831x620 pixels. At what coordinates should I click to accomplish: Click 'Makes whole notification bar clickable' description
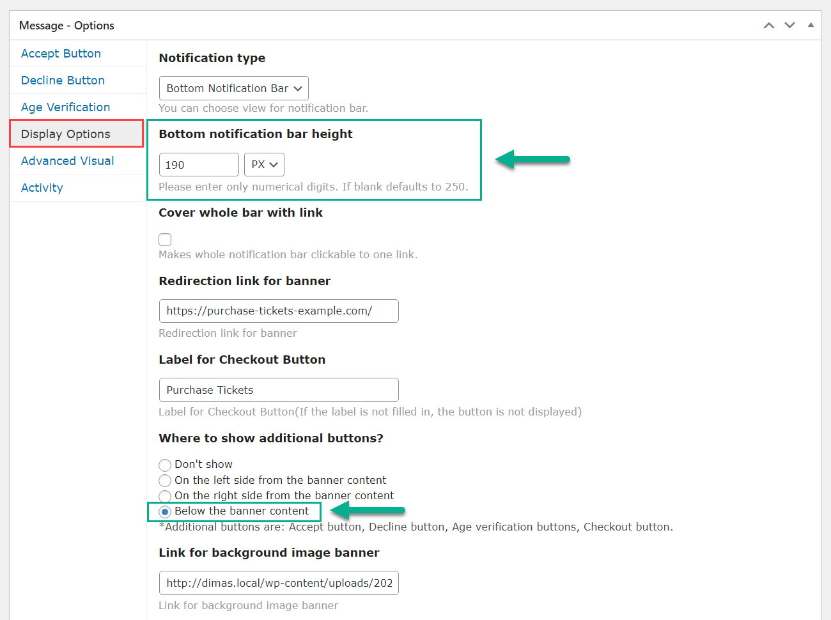[288, 254]
